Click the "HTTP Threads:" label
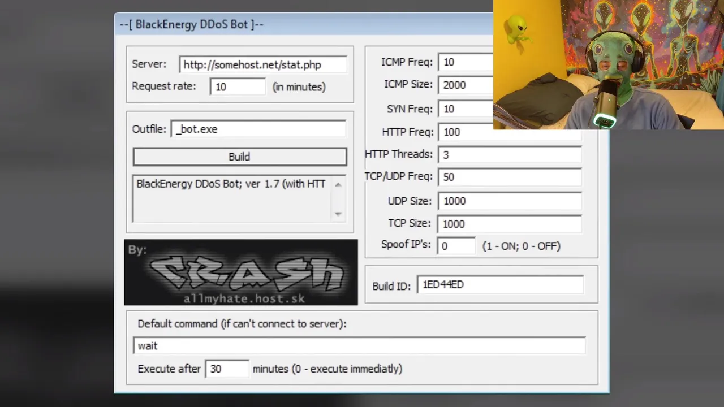Viewport: 724px width, 407px height. point(399,154)
